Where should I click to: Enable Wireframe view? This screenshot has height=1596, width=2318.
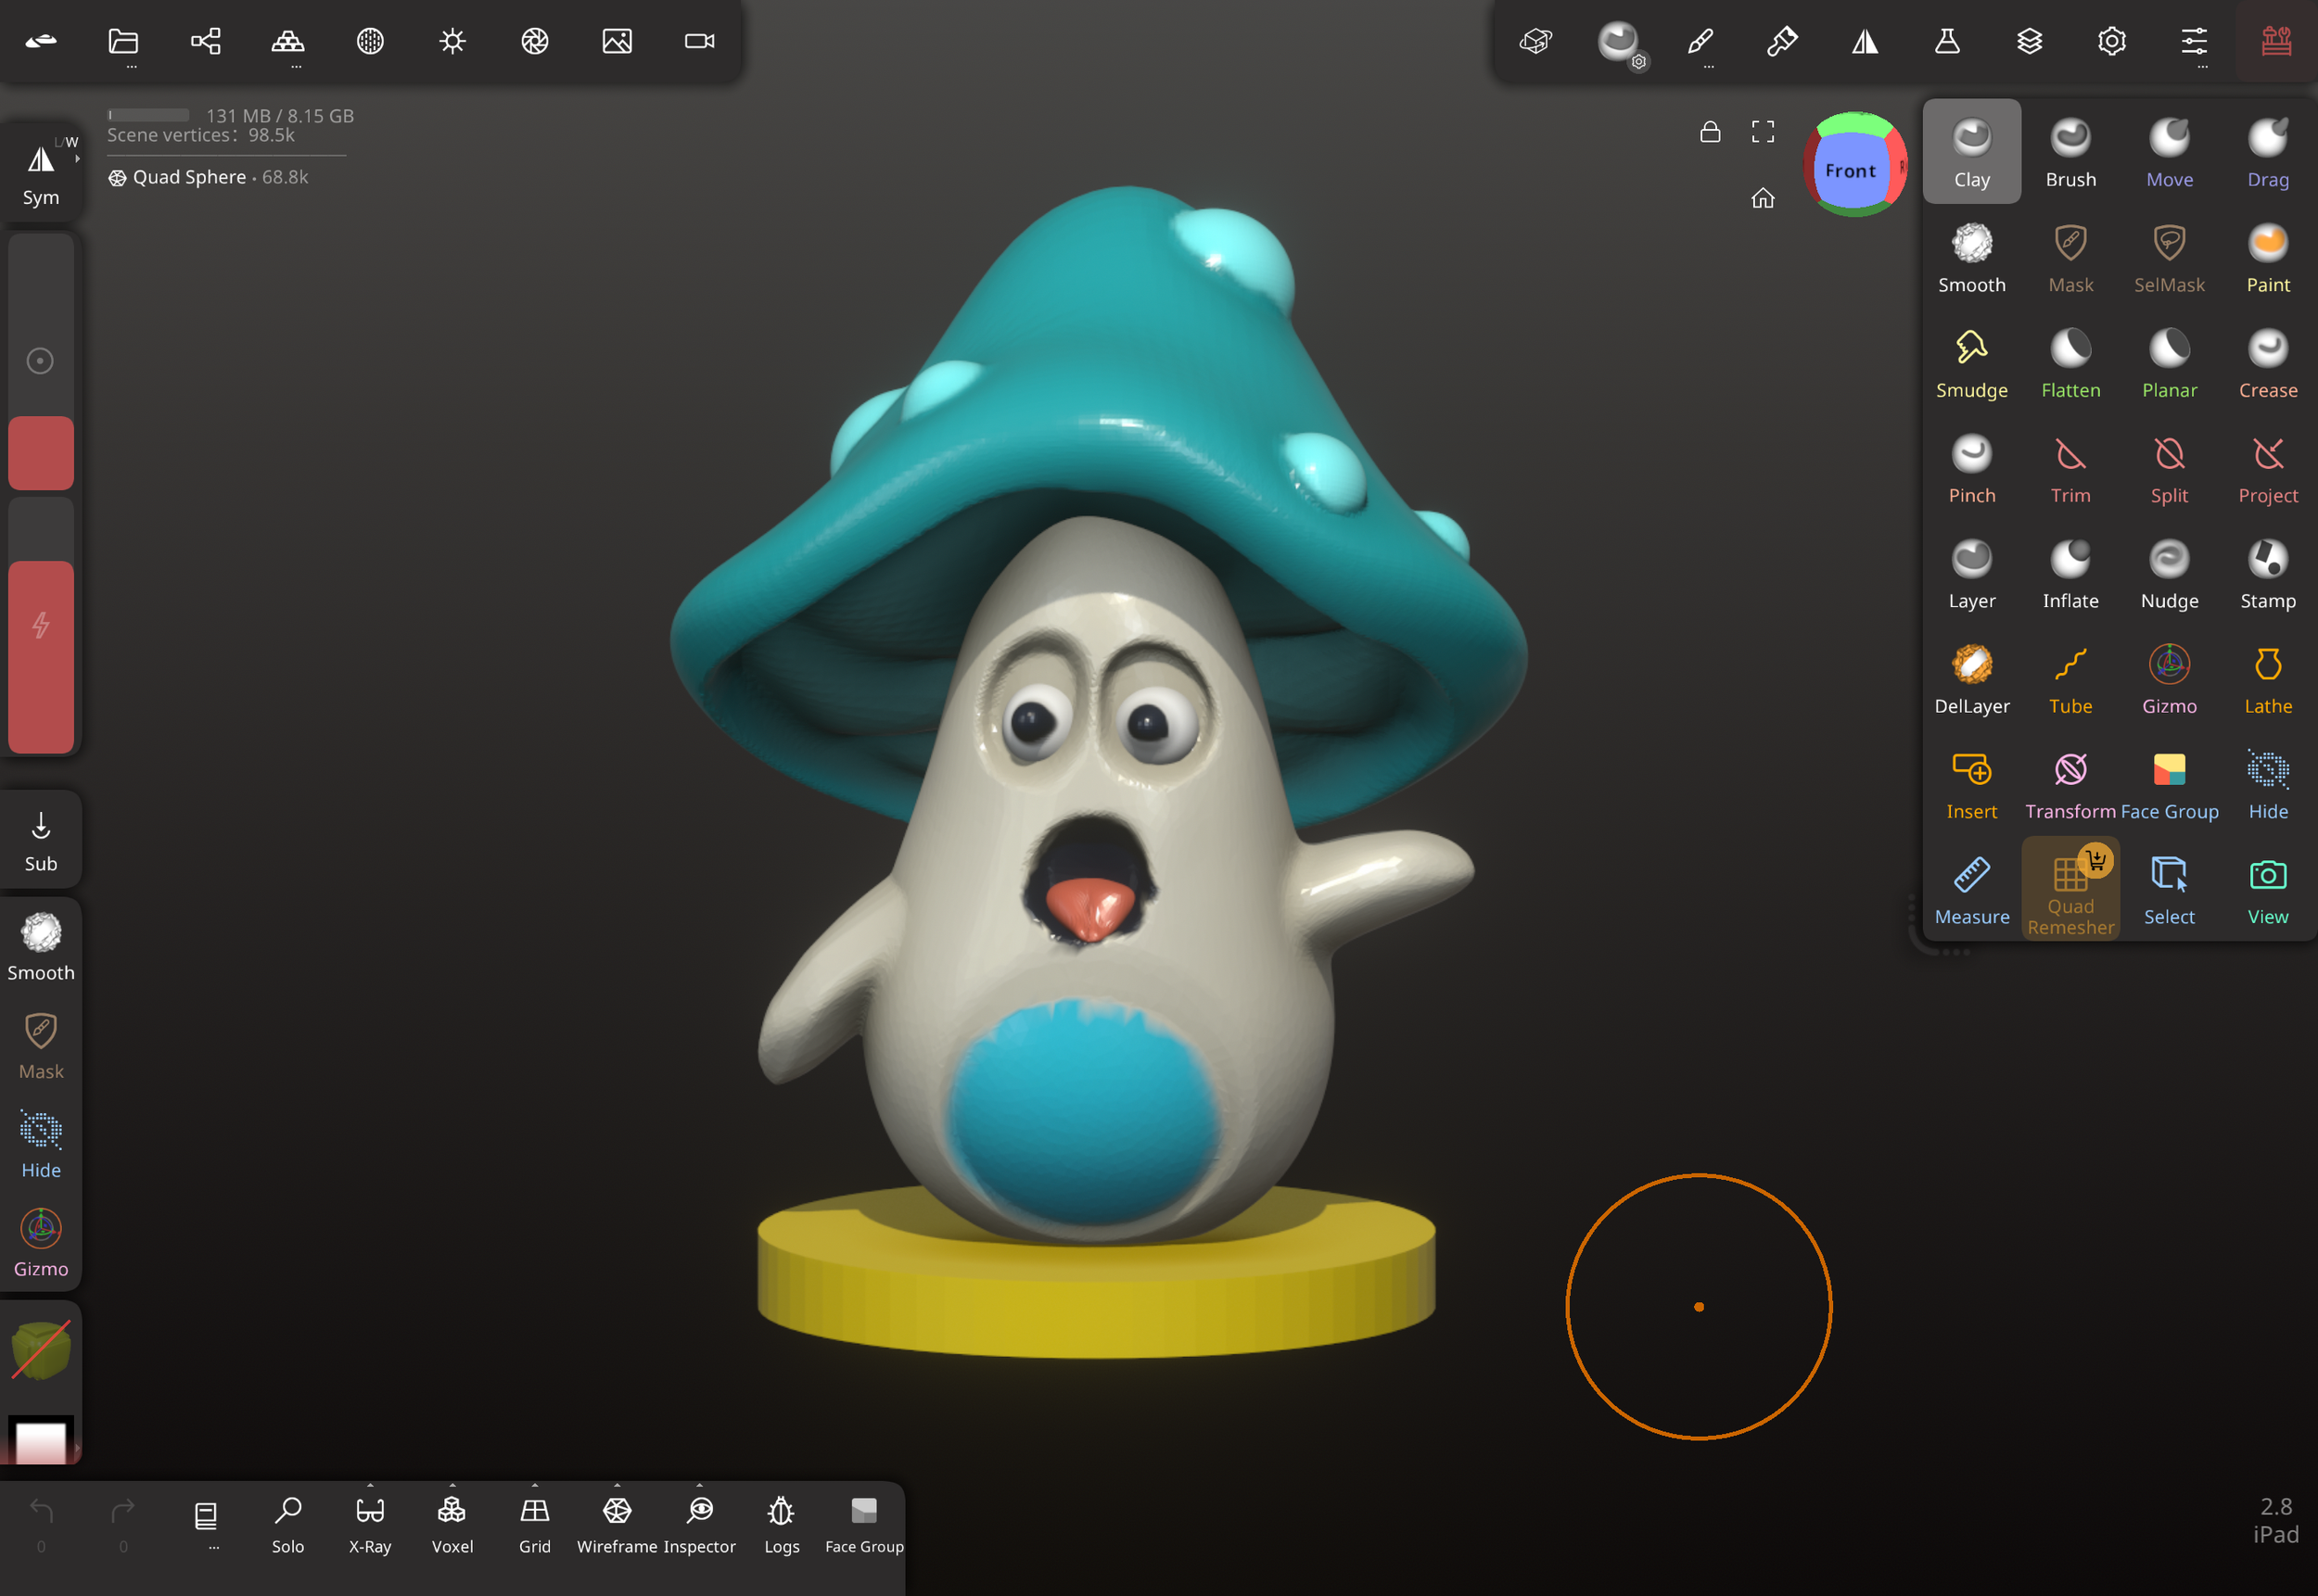tap(617, 1524)
